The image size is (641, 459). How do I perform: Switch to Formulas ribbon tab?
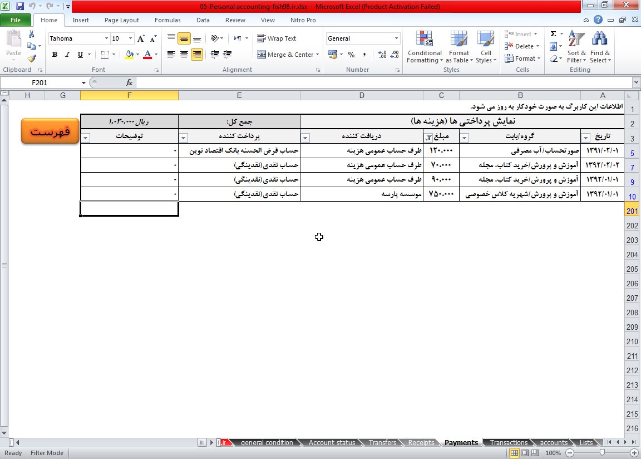pos(167,20)
